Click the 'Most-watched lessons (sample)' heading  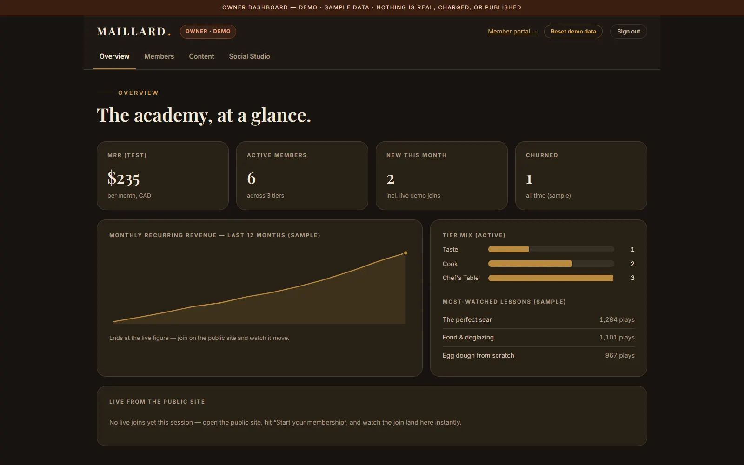(504, 302)
